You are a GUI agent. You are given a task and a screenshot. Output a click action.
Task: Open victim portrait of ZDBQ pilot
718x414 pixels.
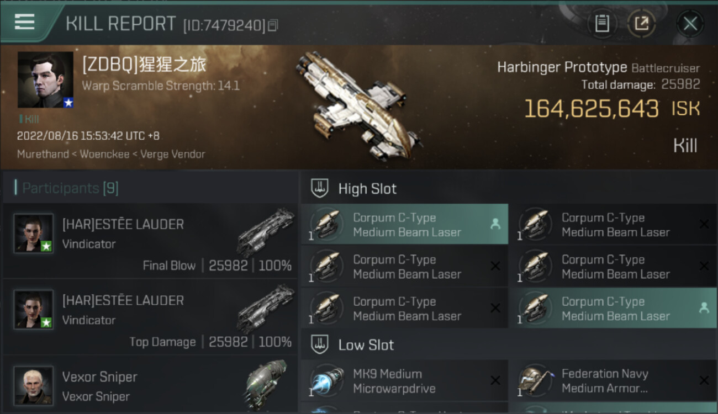tap(45, 79)
